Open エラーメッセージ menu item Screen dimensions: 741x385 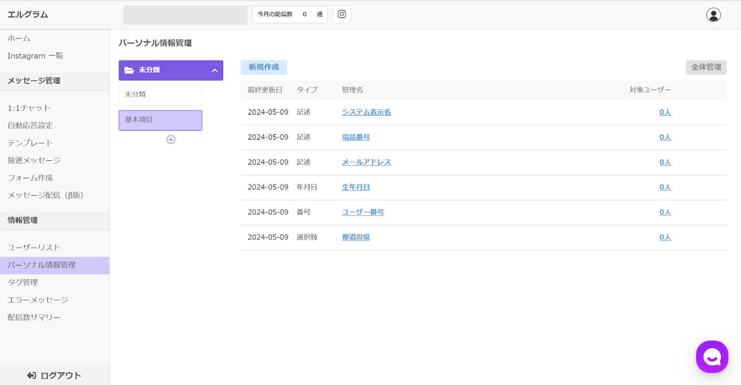pyautogui.click(x=38, y=300)
